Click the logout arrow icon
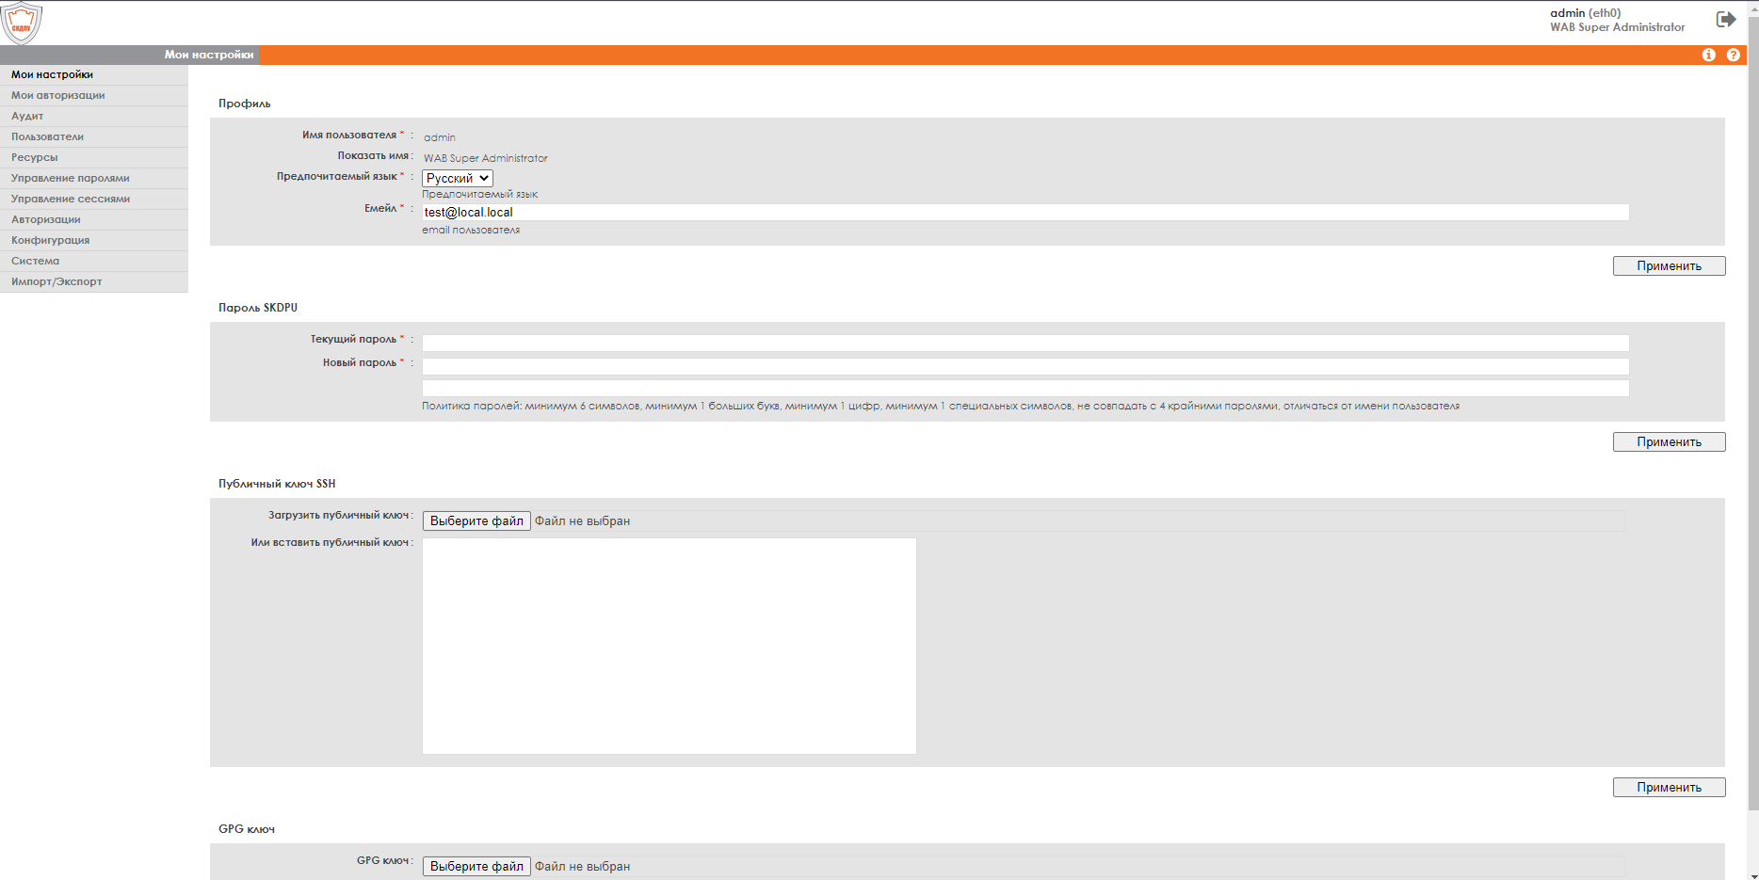Screen dimensions: 1759x880 [1726, 20]
